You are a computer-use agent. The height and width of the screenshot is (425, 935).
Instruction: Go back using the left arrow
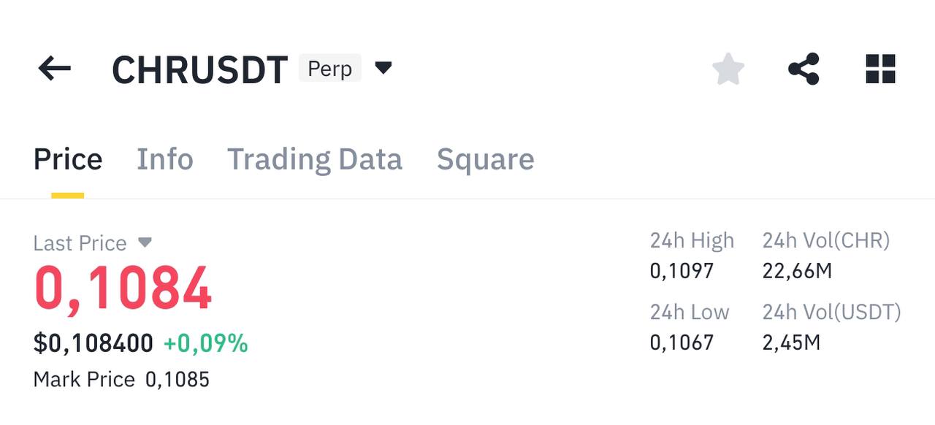[55, 69]
